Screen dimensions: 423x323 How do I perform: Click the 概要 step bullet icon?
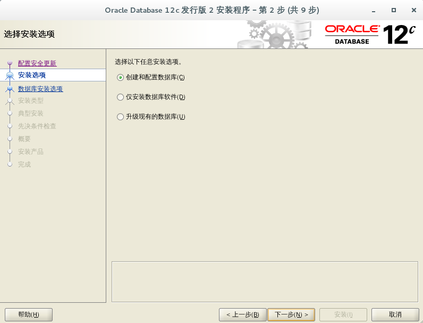tap(10, 139)
